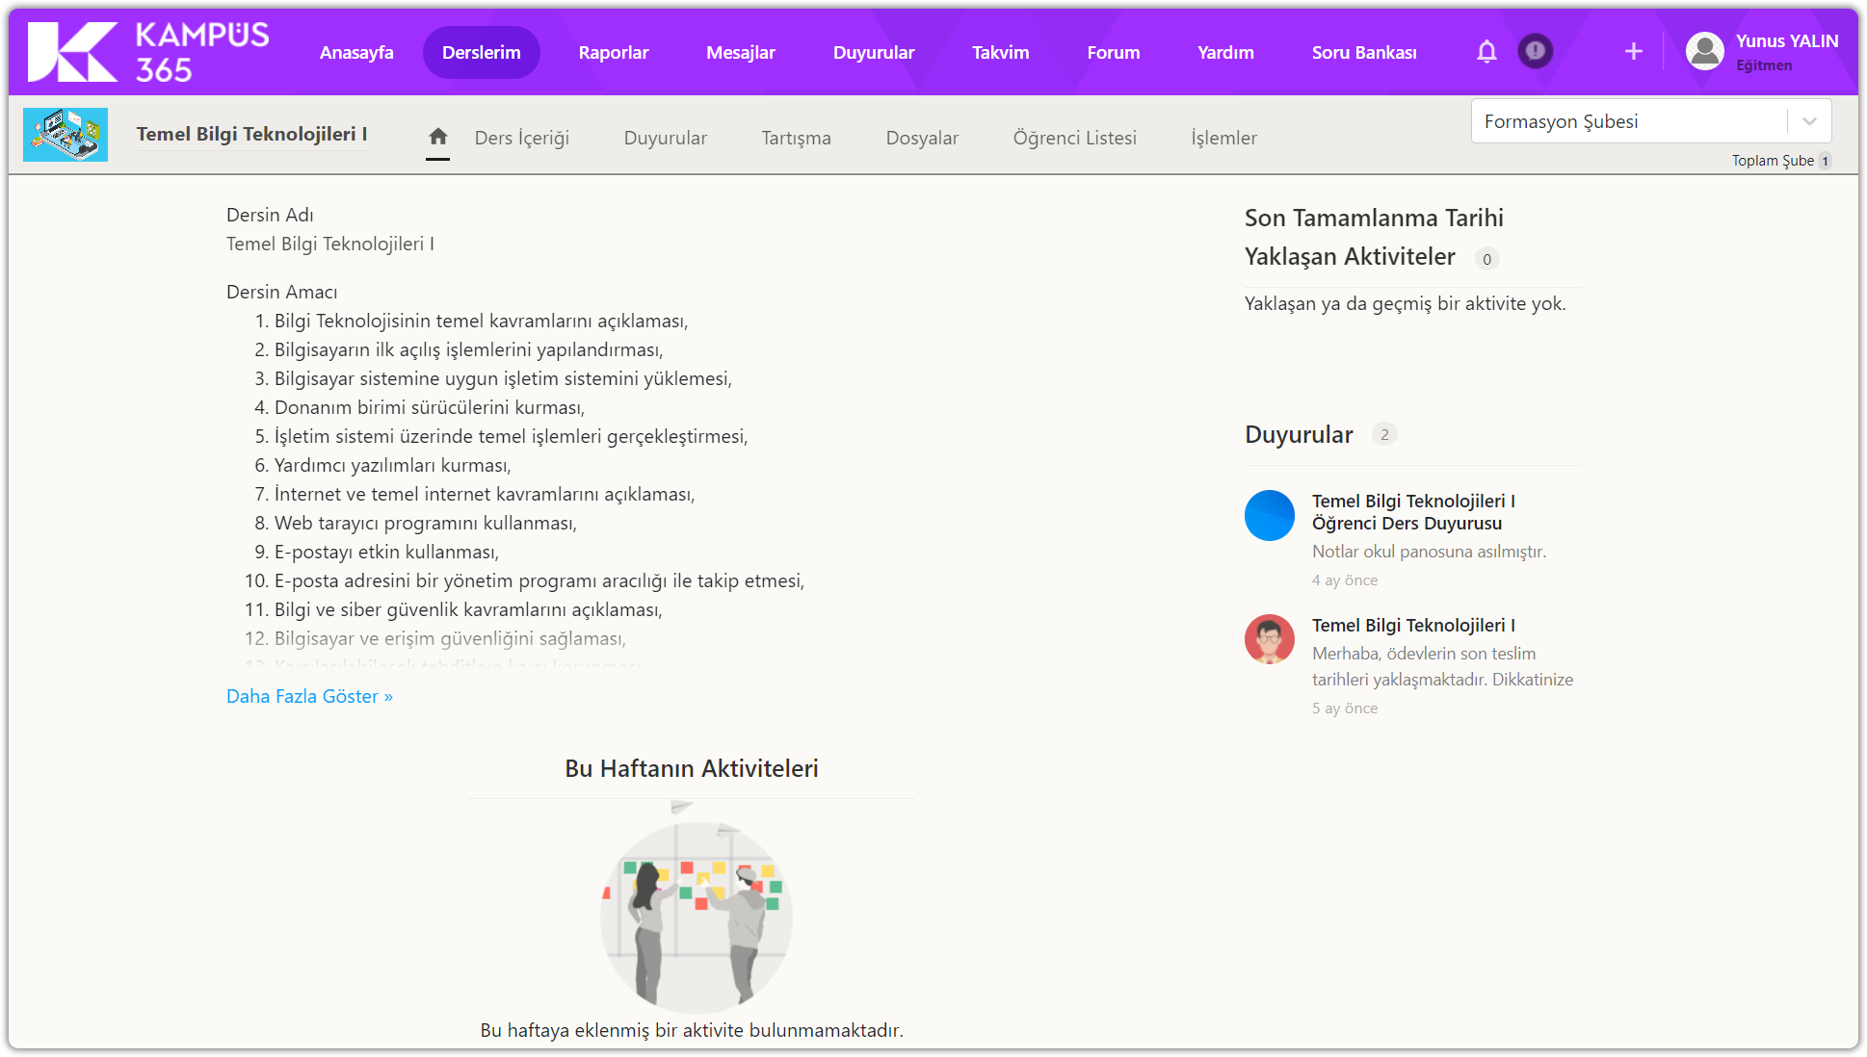
Task: Select the Takvim menu item
Action: pyautogui.click(x=1000, y=53)
